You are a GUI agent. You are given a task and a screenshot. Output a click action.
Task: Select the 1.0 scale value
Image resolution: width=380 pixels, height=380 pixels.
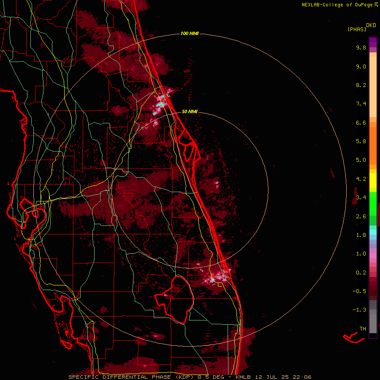[361, 254]
